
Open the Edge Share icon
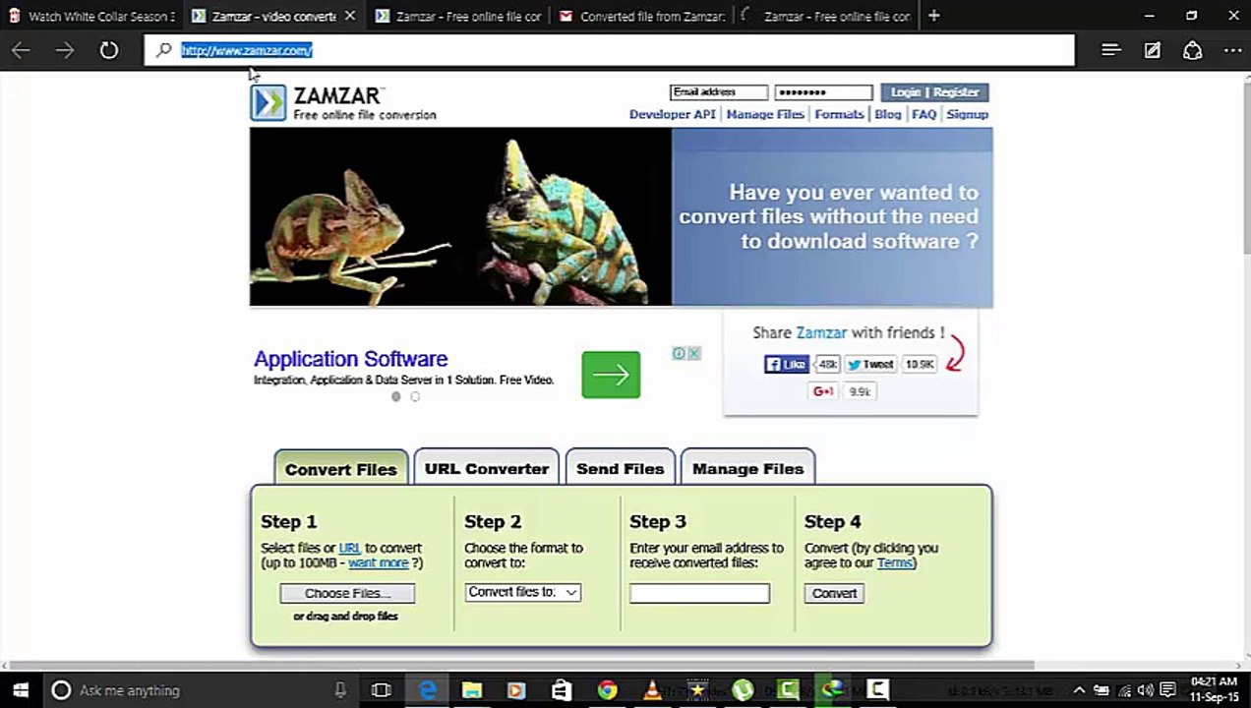[x=1192, y=50]
